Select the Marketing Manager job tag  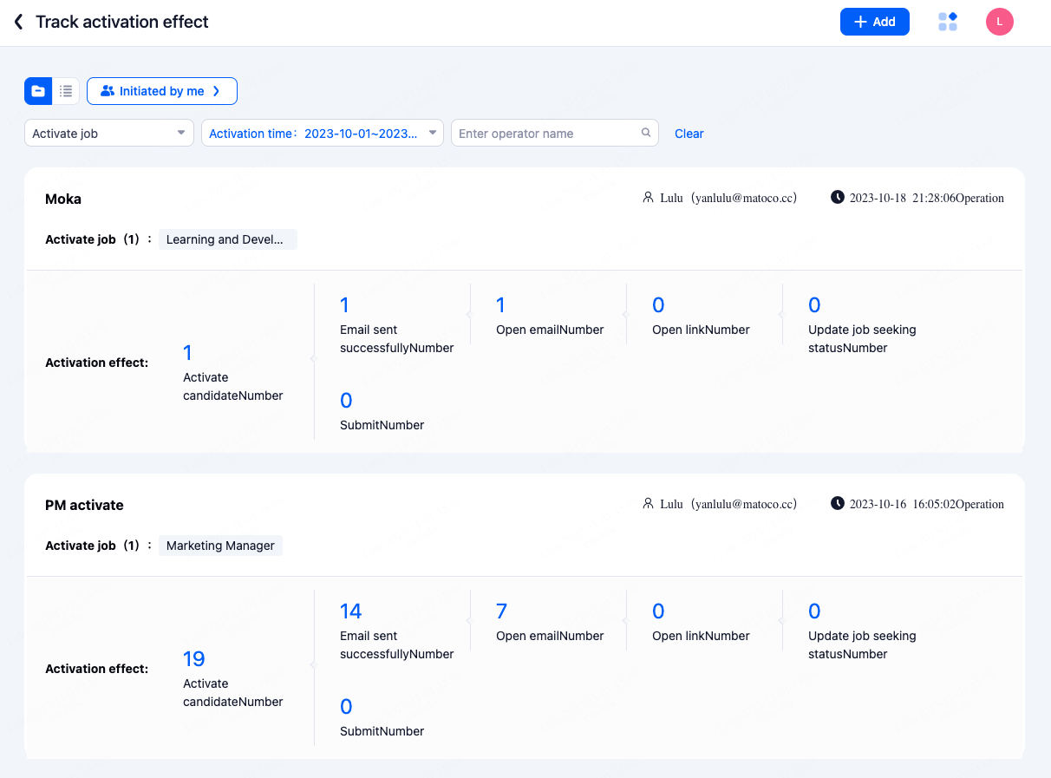click(x=220, y=546)
